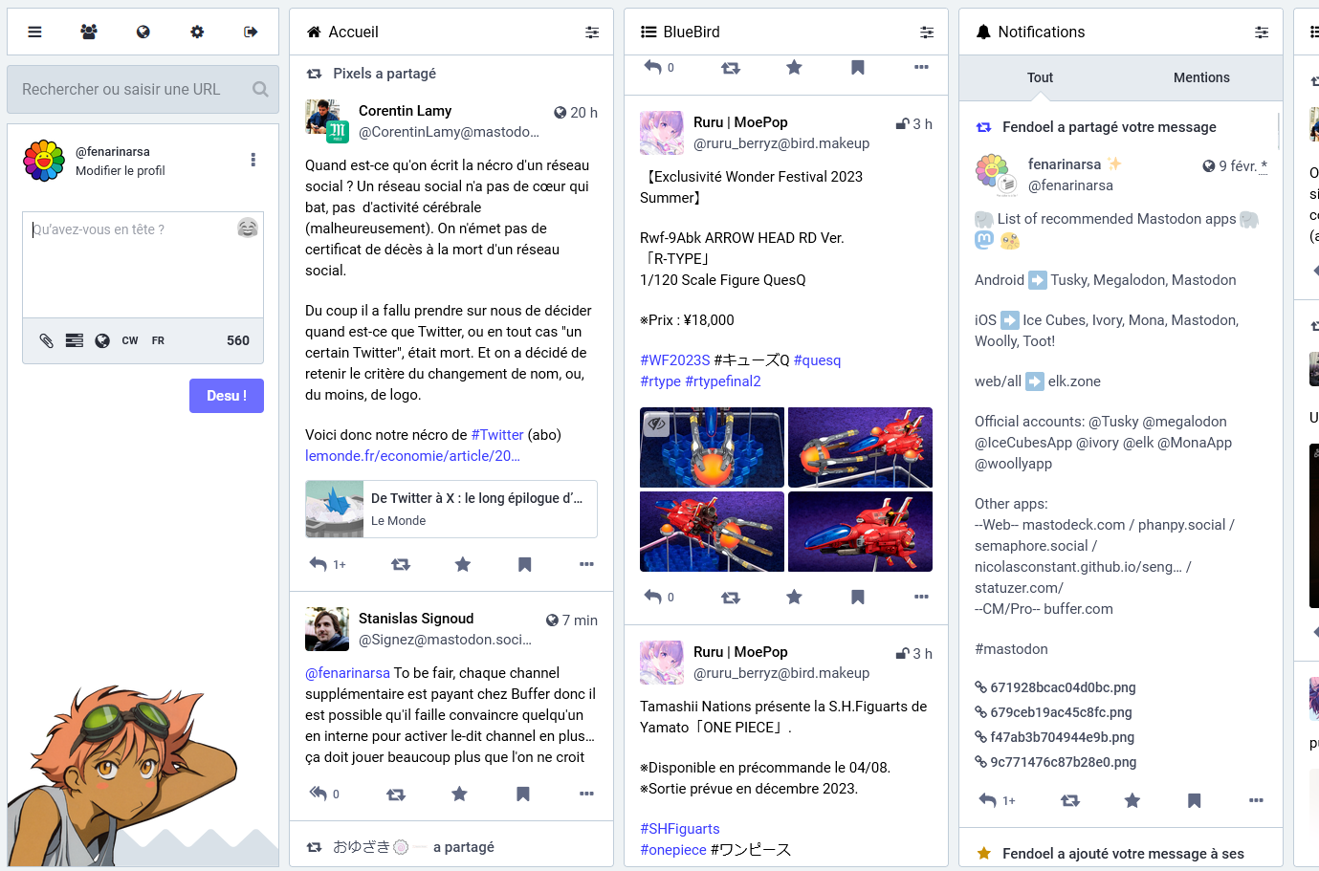Bookmark Corentin Lamy's post
This screenshot has height=871, width=1319.
(x=524, y=564)
